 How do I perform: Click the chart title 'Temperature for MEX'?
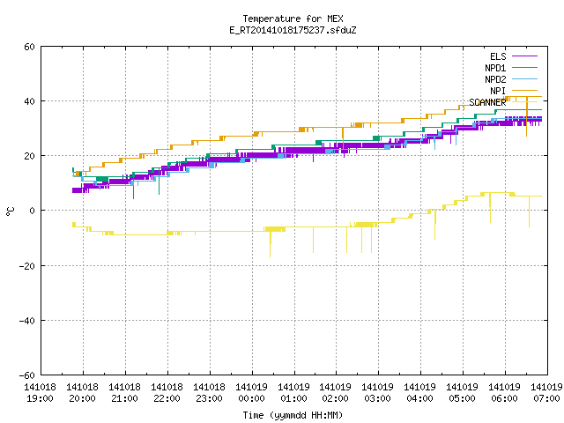point(293,19)
